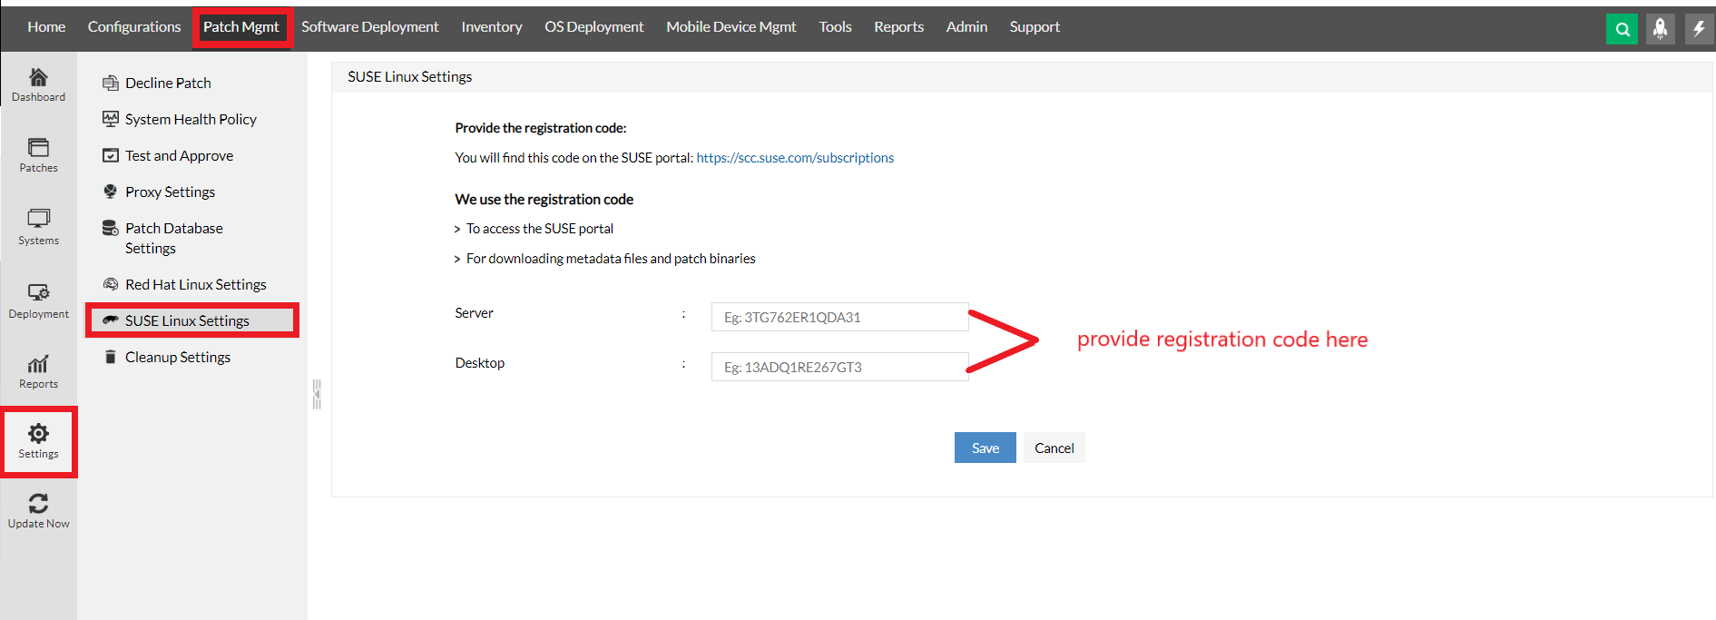
Task: Click the SUSE Linux Settings chameleon icon
Action: (x=111, y=320)
